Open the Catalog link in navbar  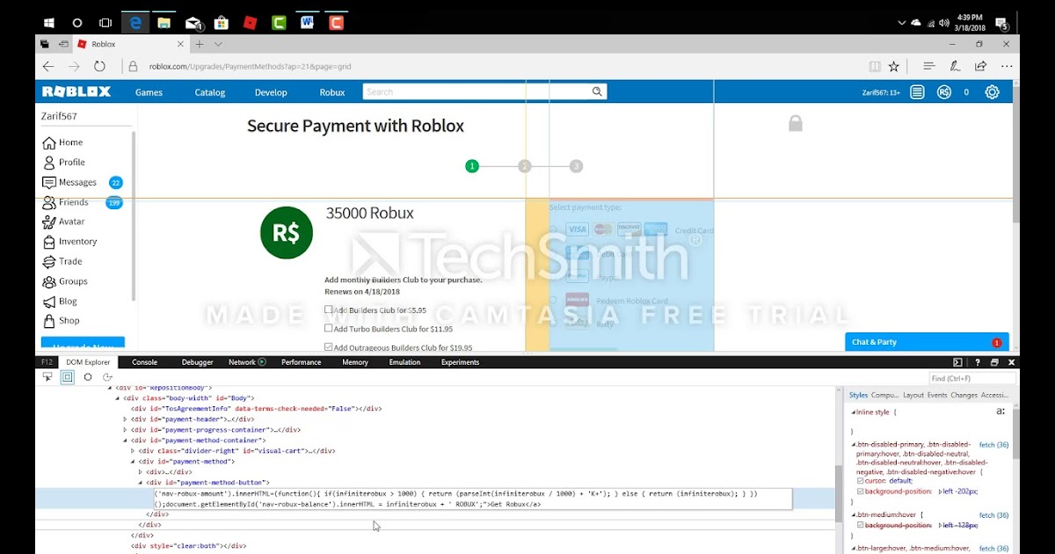point(210,92)
